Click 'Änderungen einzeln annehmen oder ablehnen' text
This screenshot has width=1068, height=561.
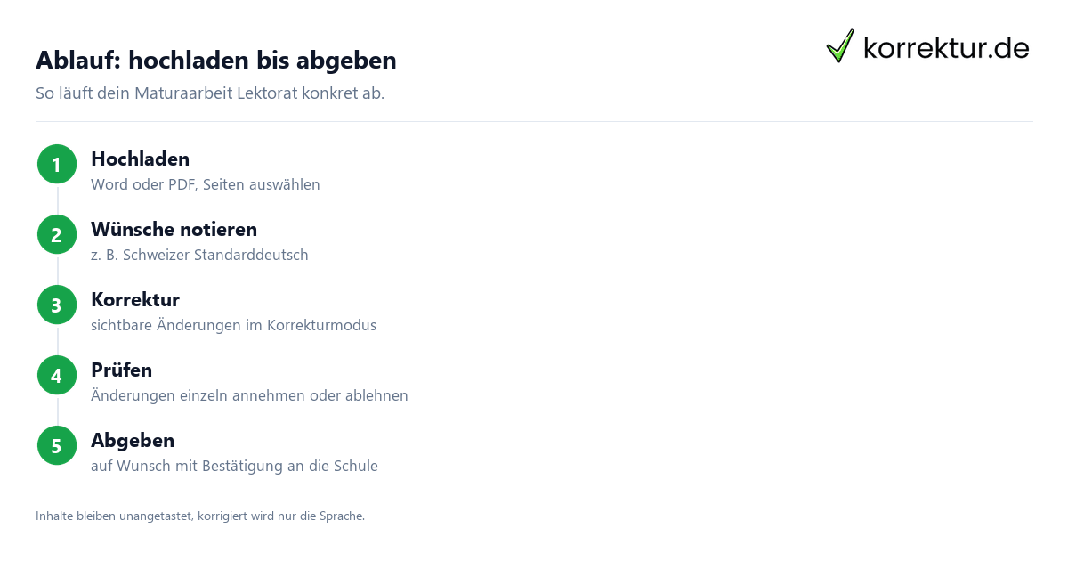[x=249, y=396]
